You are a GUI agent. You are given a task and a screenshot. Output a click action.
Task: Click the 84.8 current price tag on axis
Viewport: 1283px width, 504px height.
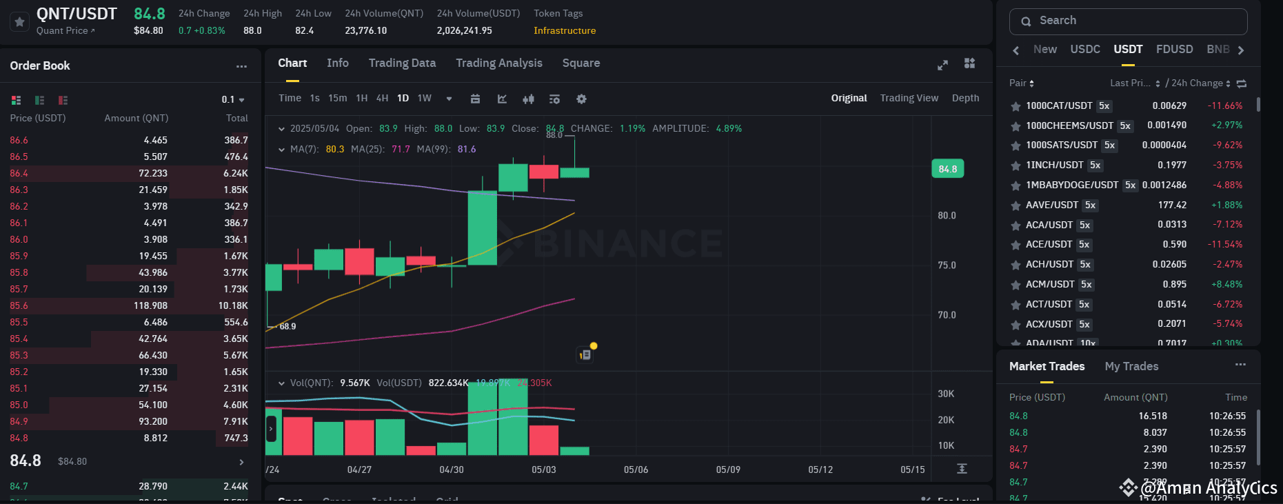[x=947, y=169]
